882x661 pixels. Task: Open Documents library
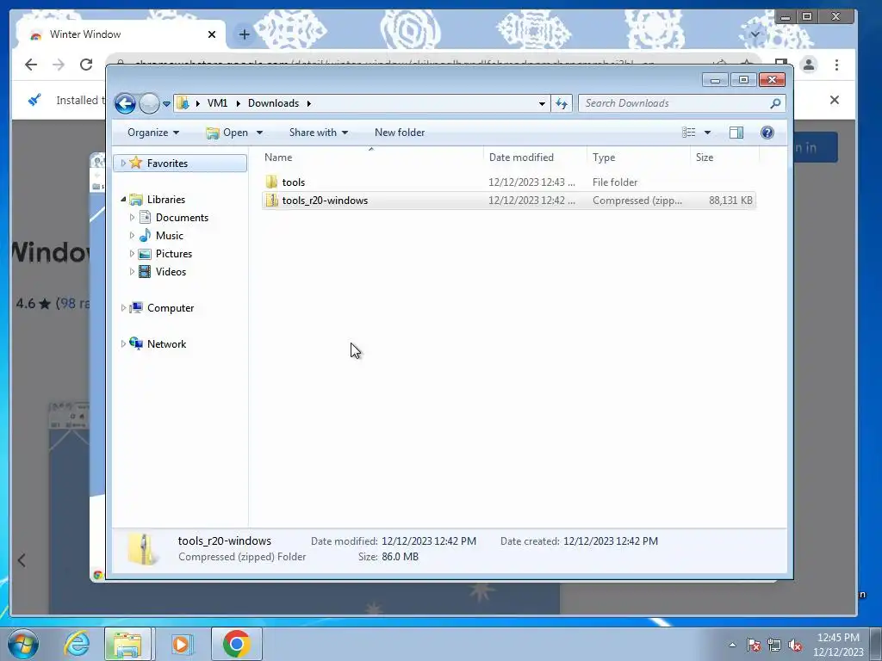(182, 218)
